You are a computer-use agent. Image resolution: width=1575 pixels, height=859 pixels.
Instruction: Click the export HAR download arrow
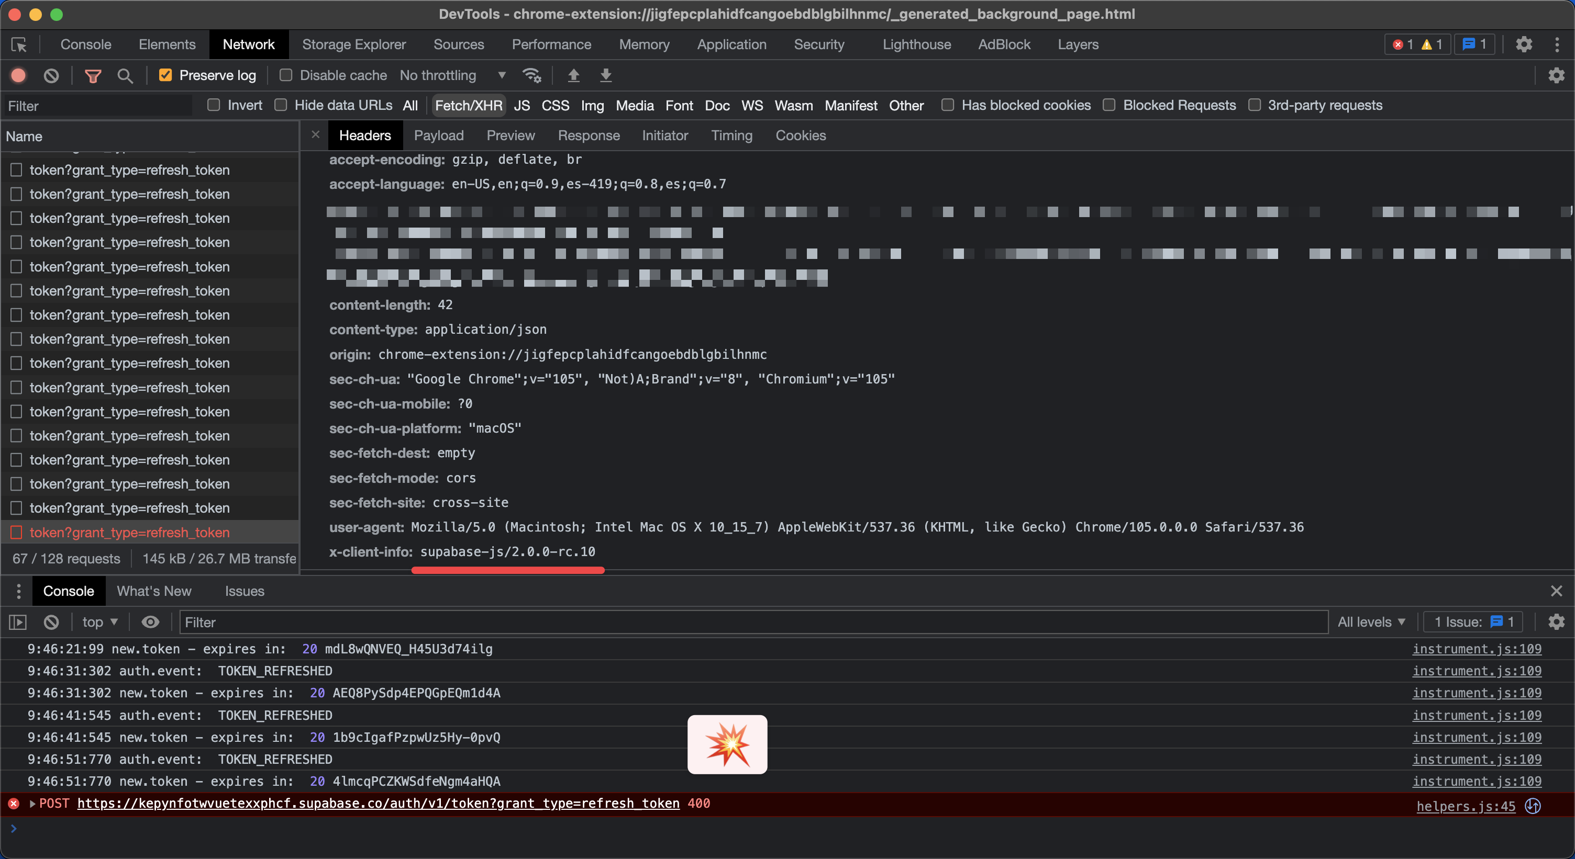click(x=605, y=75)
